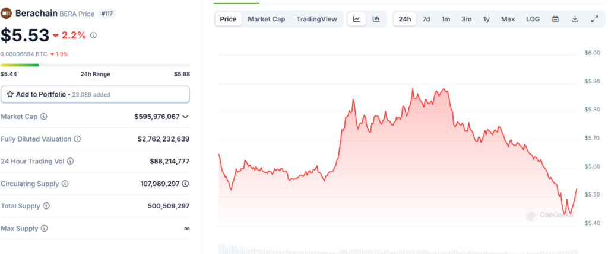The width and height of the screenshot is (608, 254).
Task: Switch to candlestick chart view icon
Action: click(x=376, y=19)
